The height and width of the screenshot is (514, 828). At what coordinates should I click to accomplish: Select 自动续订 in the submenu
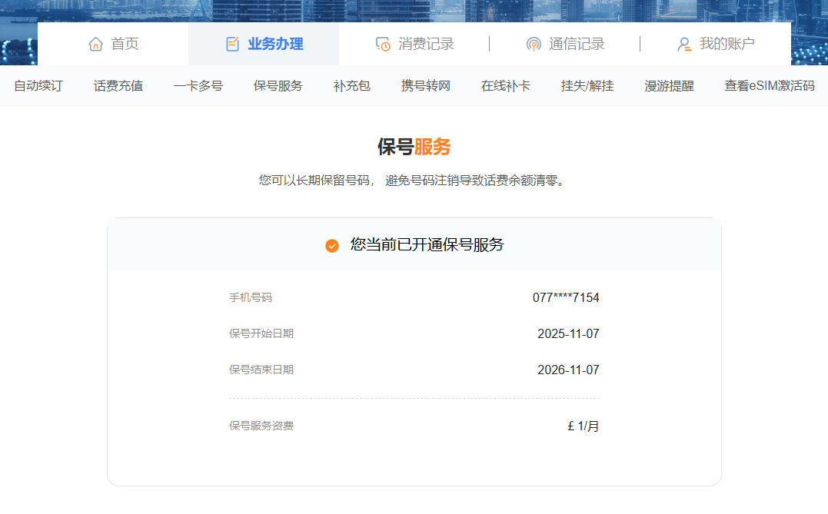coord(38,86)
